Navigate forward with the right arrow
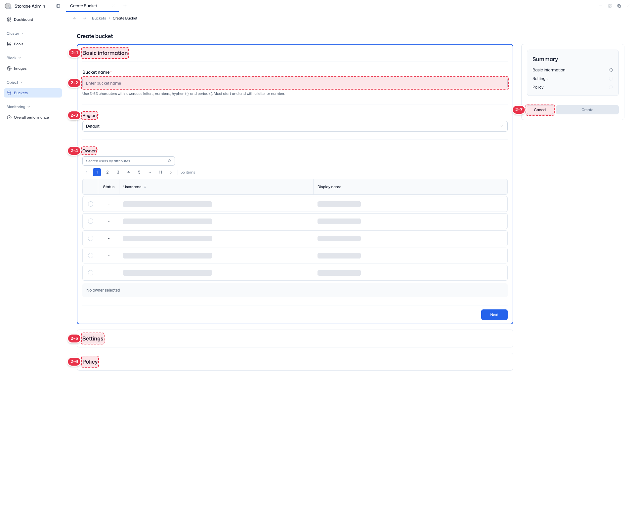635x518 pixels. click(85, 18)
